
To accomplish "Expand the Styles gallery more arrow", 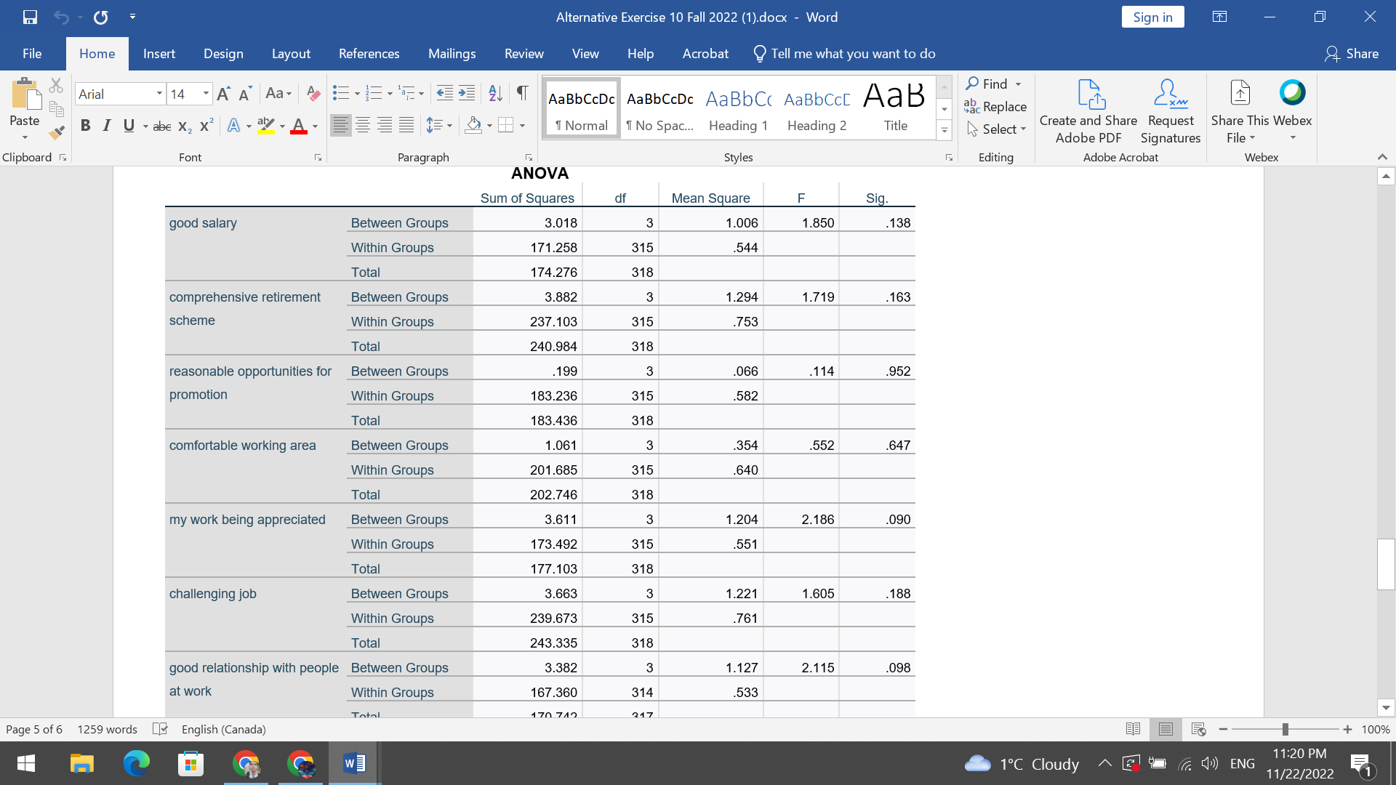I will (944, 132).
